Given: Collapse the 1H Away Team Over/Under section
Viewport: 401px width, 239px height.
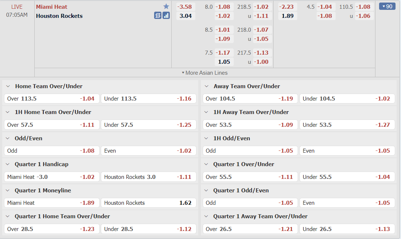Looking at the screenshot, I should (206, 112).
